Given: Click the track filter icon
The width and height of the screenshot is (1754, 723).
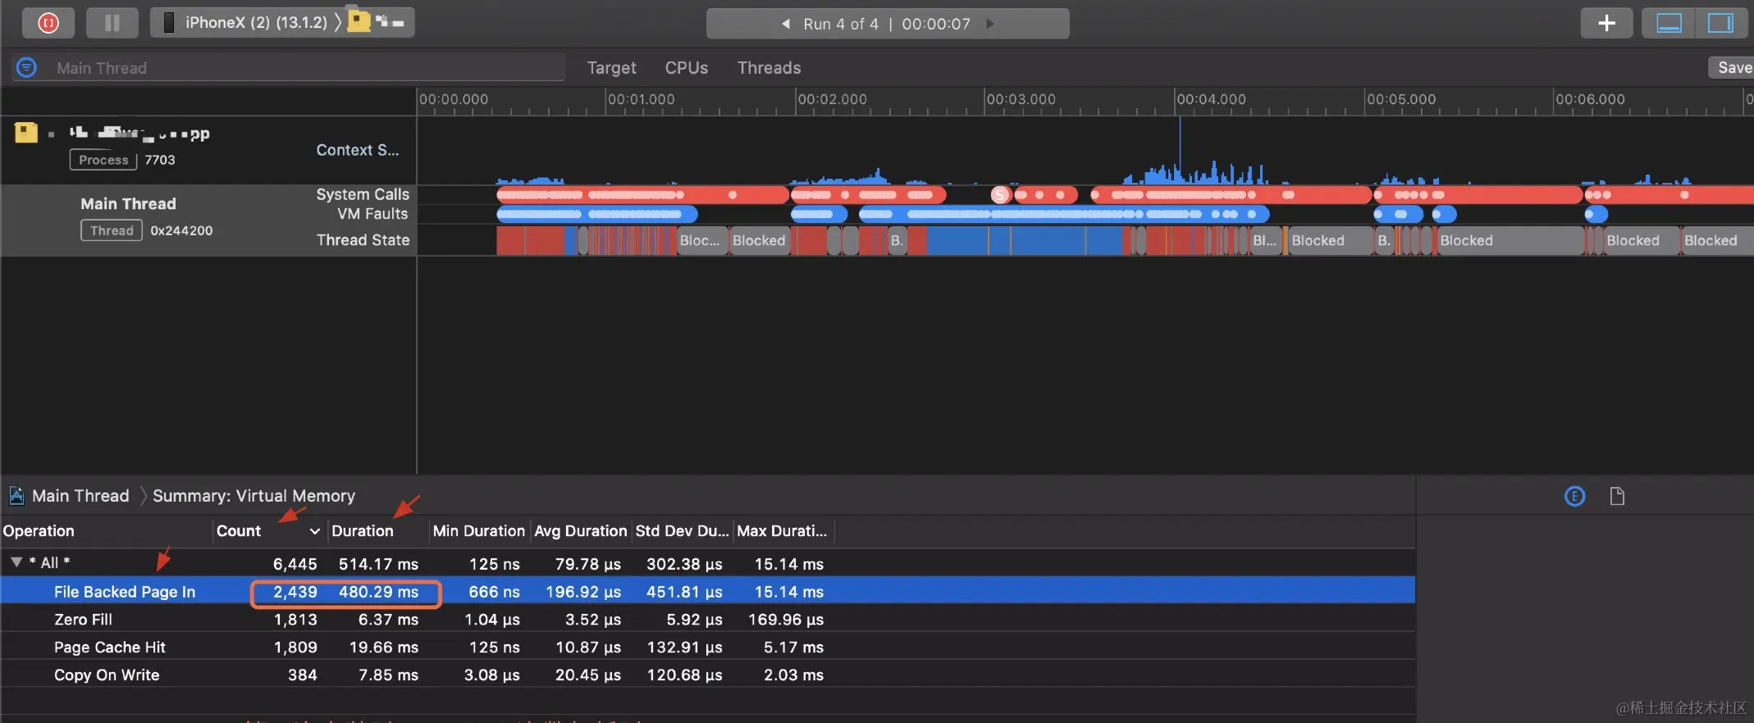Looking at the screenshot, I should pos(26,67).
